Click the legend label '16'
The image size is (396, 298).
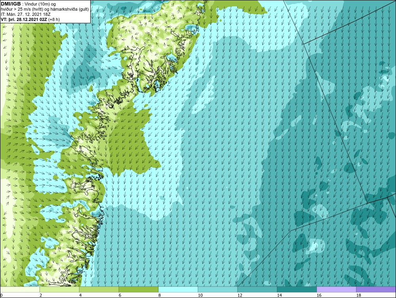(x=319, y=295)
